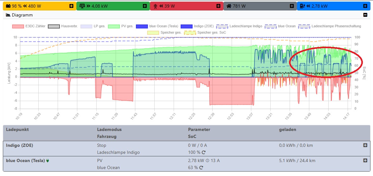373x176 pixels.
Task: Click the PV charge mode for blue Ocean
Action: 100,160
